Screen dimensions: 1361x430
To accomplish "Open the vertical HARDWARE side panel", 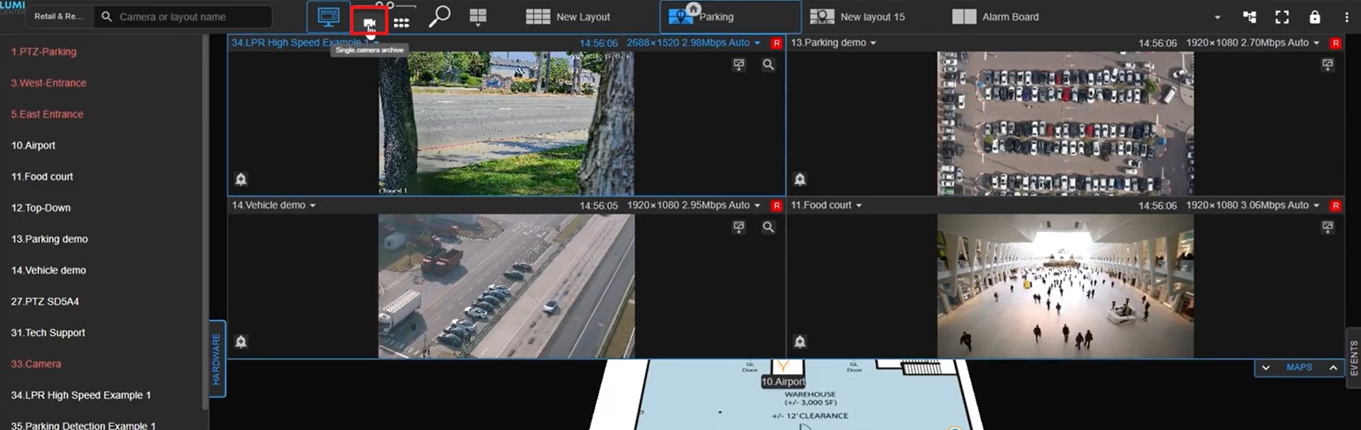I will (217, 358).
